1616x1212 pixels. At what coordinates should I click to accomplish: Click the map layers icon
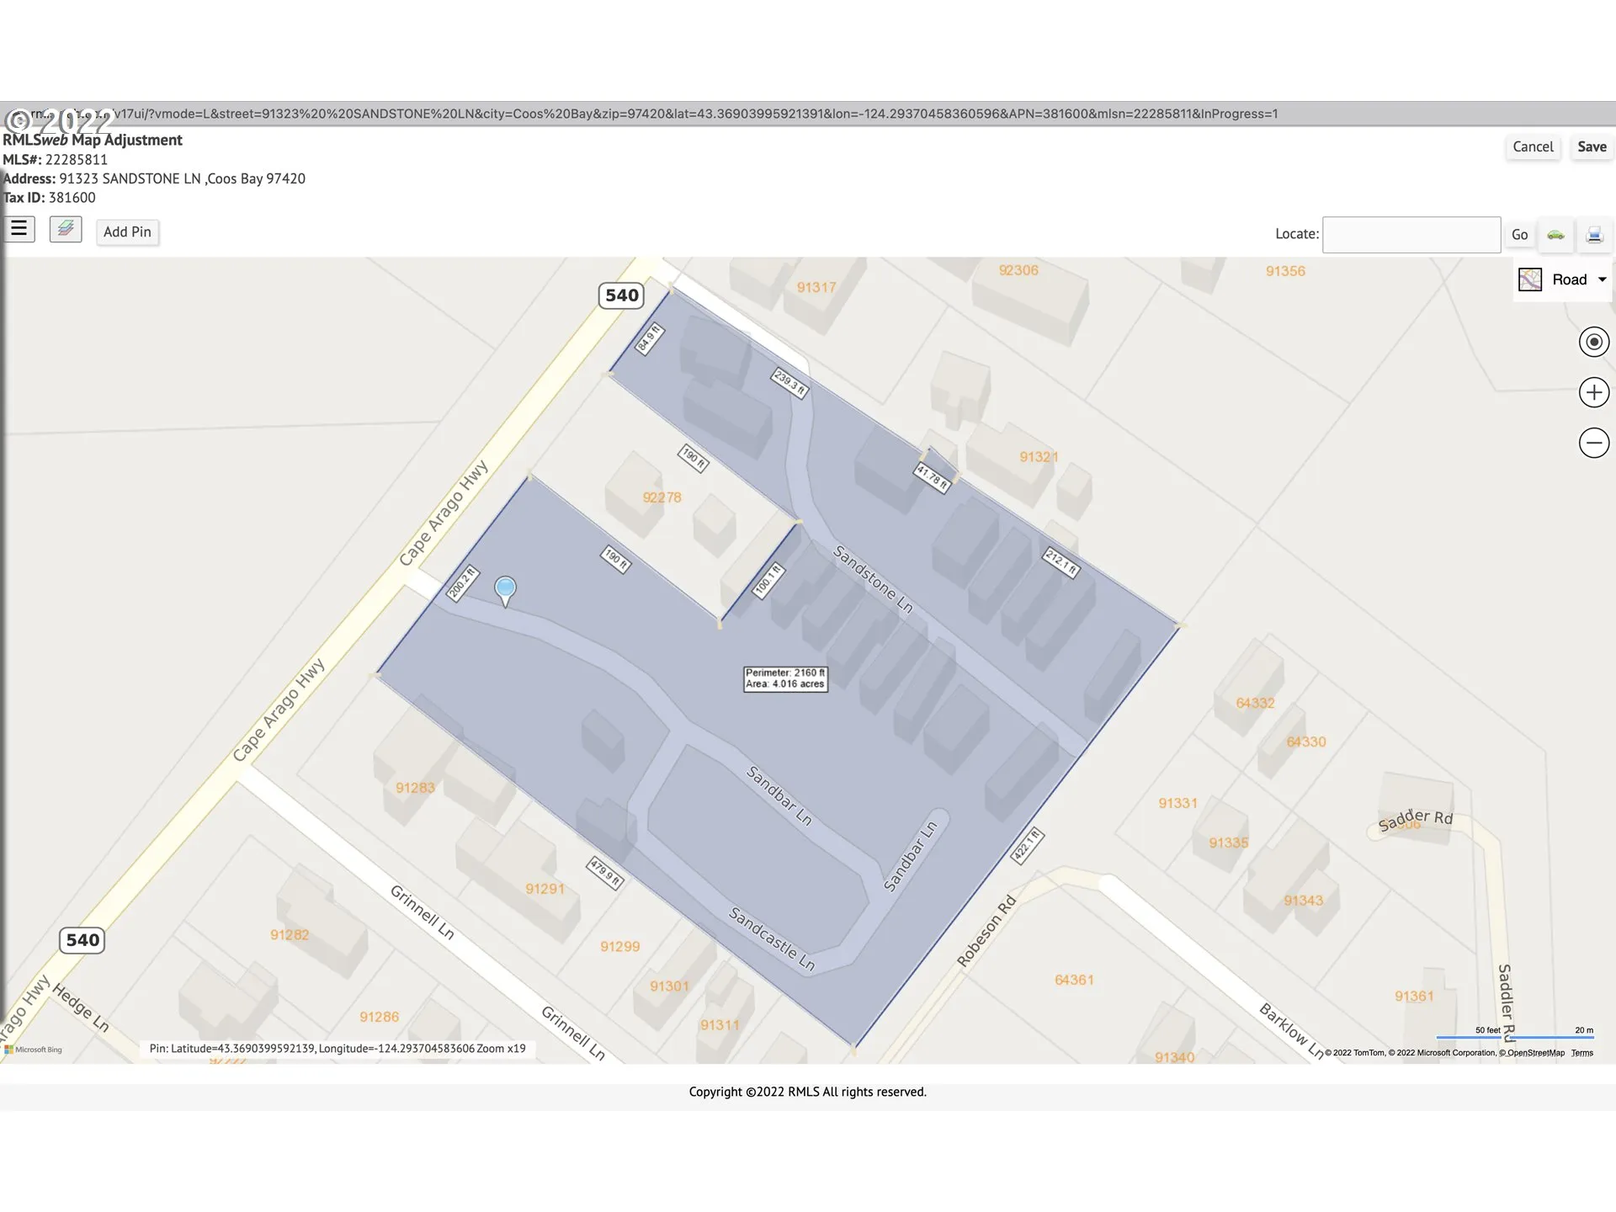[x=66, y=229]
